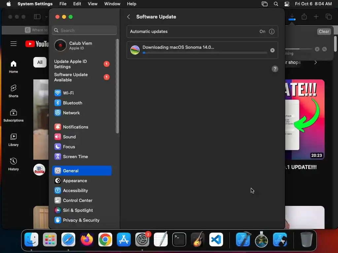Select Network in the sidebar
This screenshot has width=338, height=253.
point(82,113)
